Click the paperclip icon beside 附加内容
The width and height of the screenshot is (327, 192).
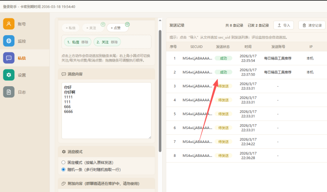click(x=64, y=183)
